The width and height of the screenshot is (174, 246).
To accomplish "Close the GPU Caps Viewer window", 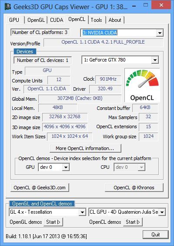I will coord(161,5).
